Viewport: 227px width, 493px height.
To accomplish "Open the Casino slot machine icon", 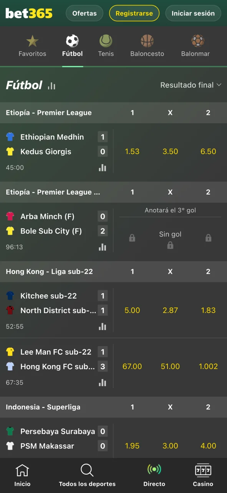I will (203, 470).
